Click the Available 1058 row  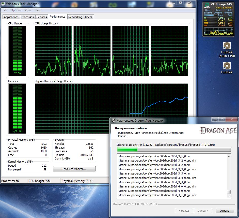click(27, 151)
